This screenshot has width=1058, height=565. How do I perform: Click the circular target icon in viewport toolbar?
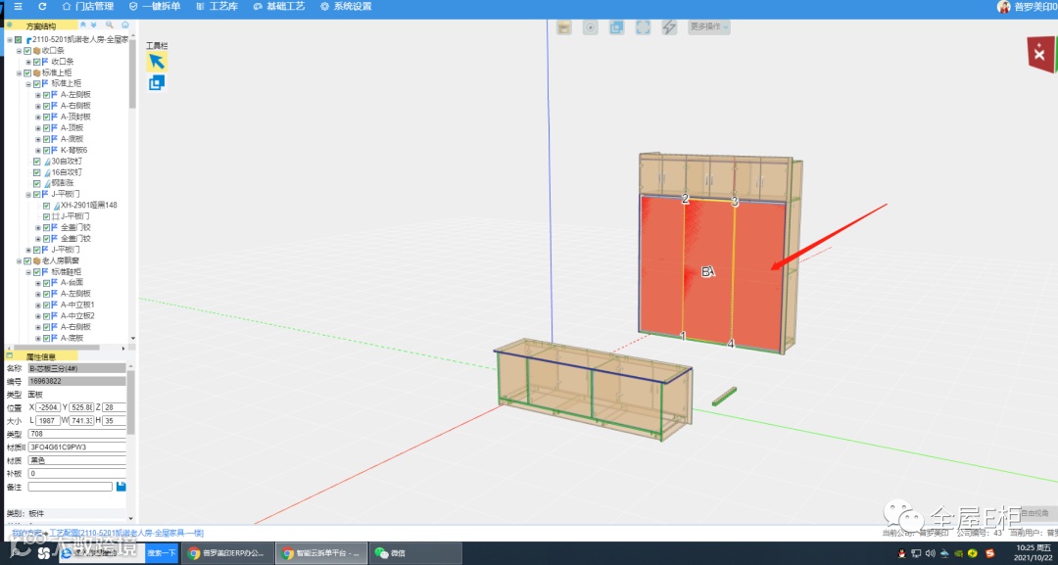[x=591, y=27]
